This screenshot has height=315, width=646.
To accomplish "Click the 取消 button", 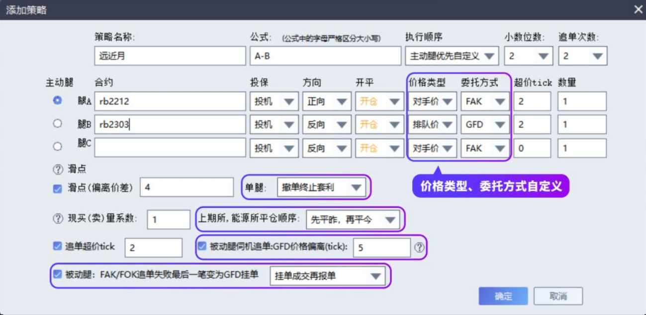I will (558, 296).
